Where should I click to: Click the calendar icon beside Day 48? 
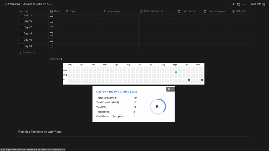point(21,34)
